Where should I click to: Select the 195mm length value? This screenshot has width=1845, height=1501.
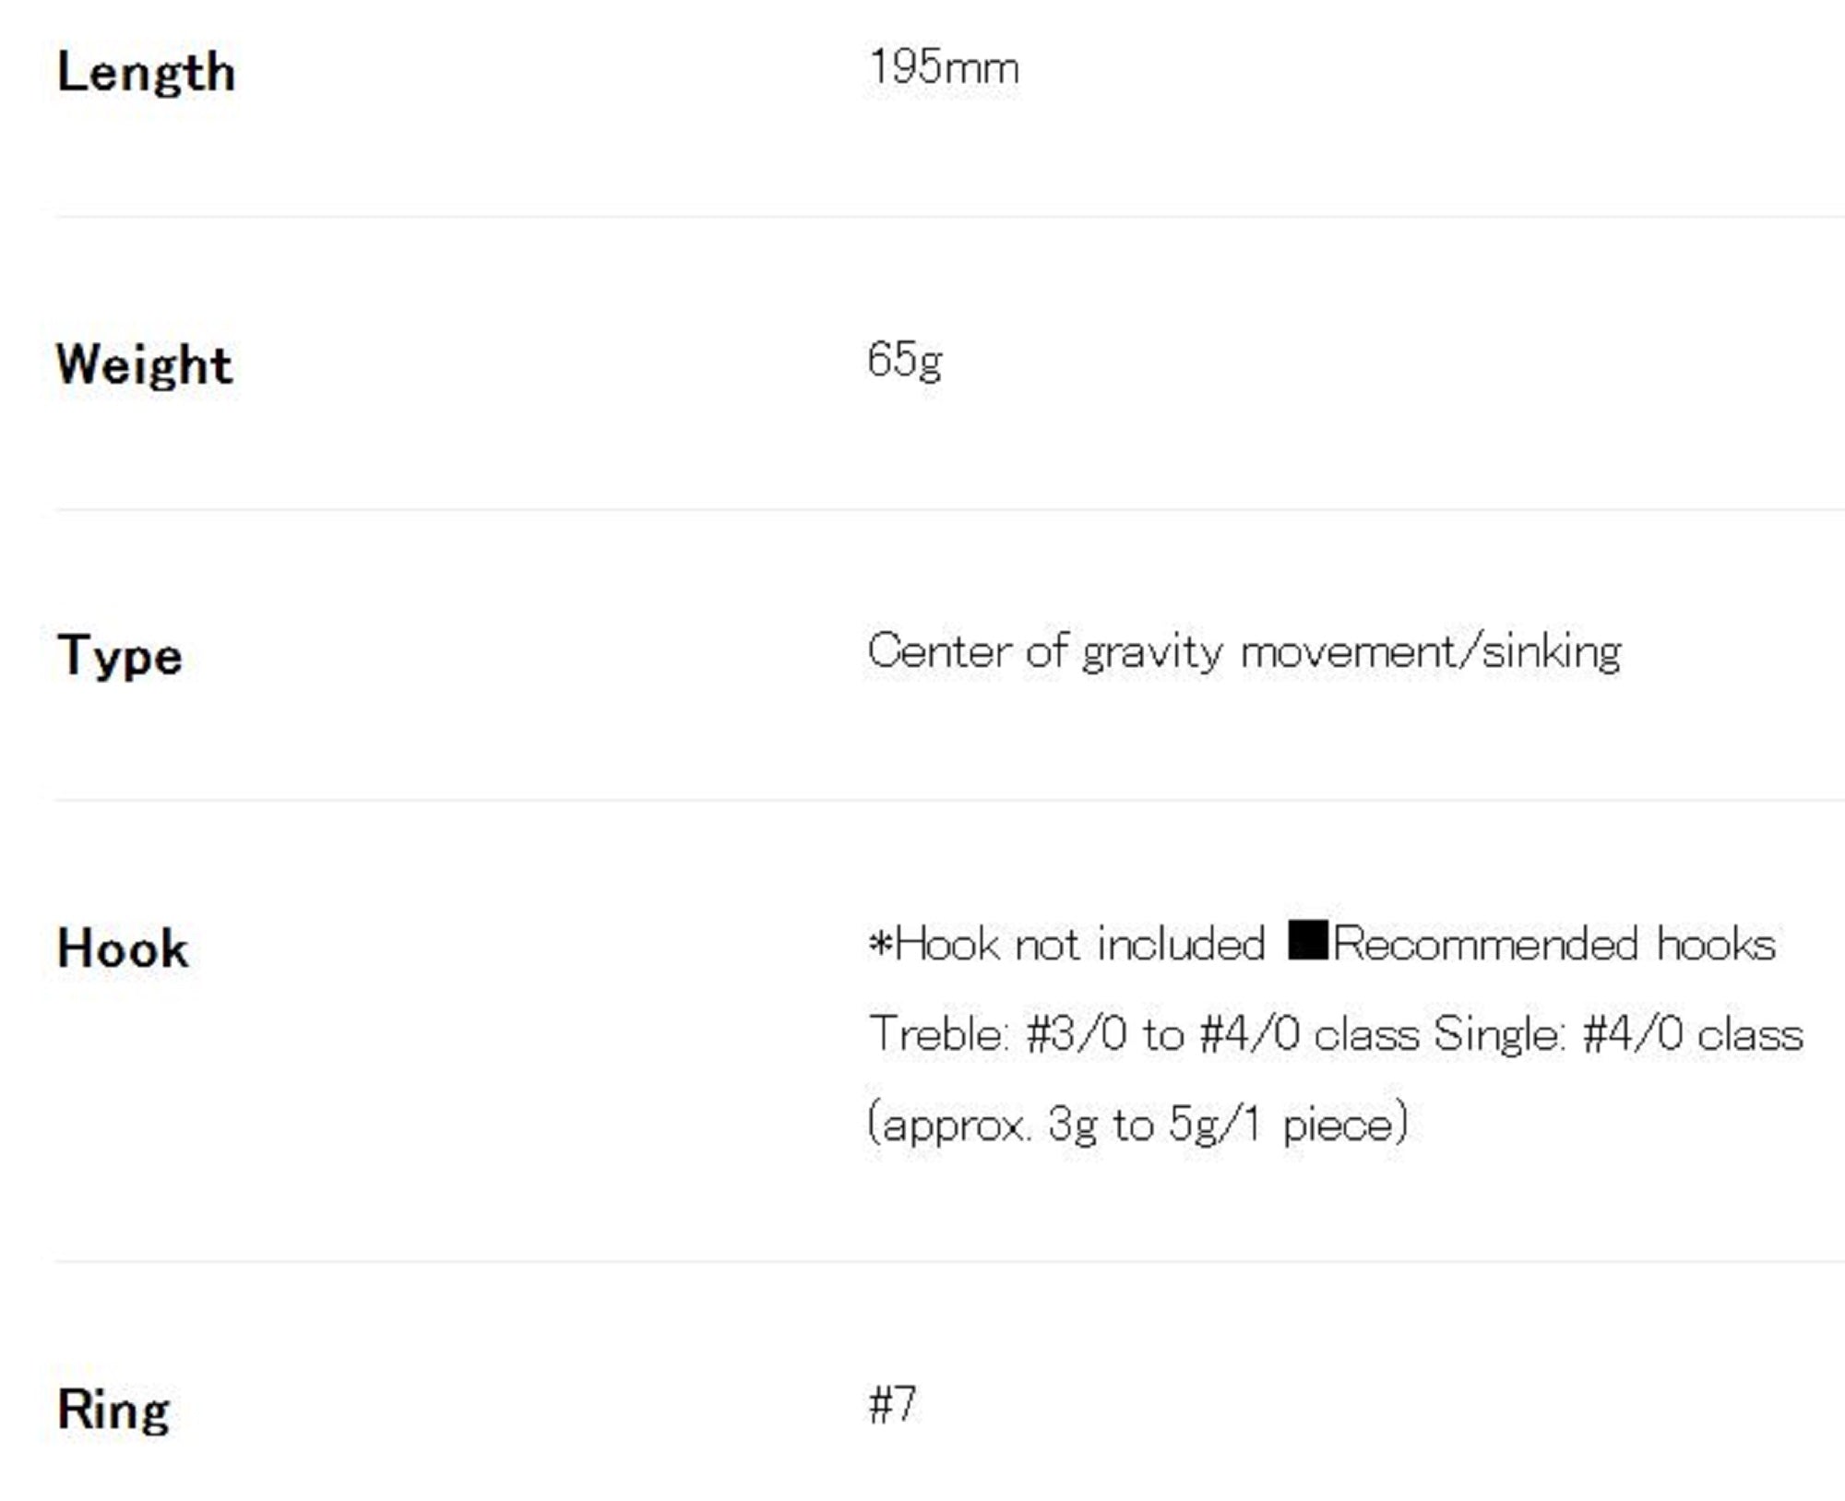(x=944, y=68)
